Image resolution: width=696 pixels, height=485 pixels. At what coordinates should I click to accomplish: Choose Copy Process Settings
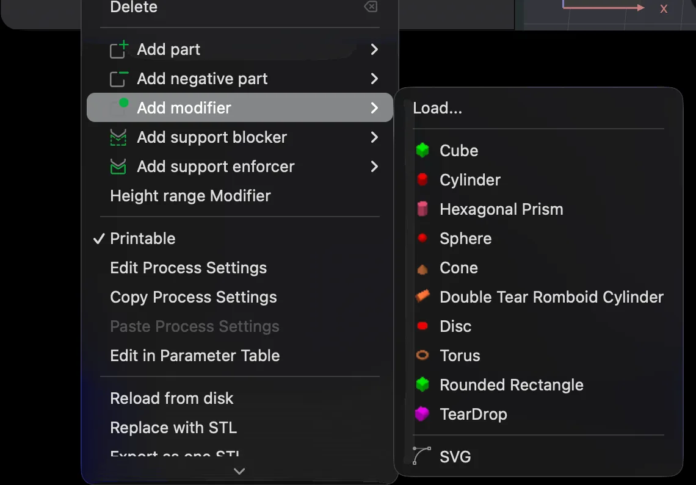(x=194, y=297)
